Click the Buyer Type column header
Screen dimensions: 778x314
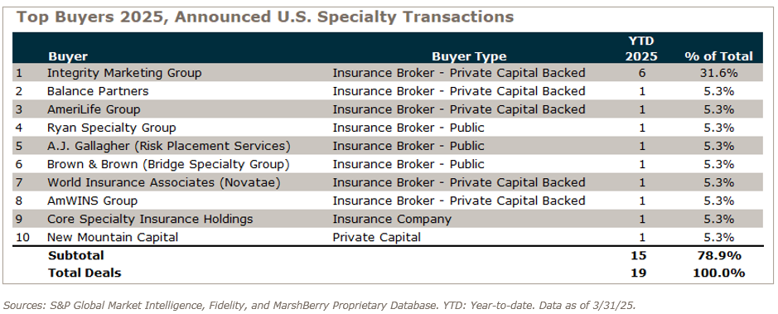pyautogui.click(x=469, y=56)
